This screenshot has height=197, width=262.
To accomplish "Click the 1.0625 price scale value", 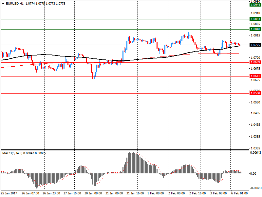I will pos(255,80).
